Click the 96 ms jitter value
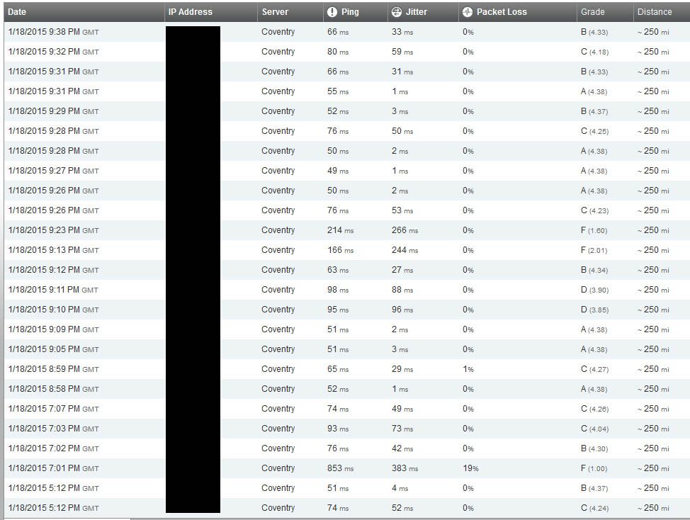690x520 pixels. [402, 310]
